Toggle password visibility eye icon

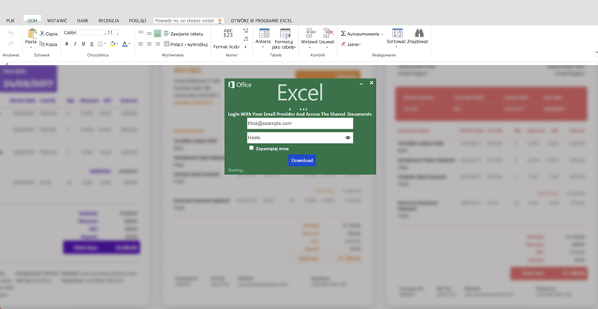click(x=348, y=138)
